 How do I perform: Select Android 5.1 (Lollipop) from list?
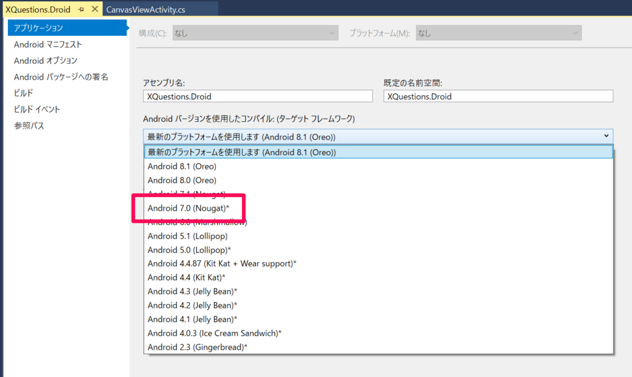(x=378, y=235)
